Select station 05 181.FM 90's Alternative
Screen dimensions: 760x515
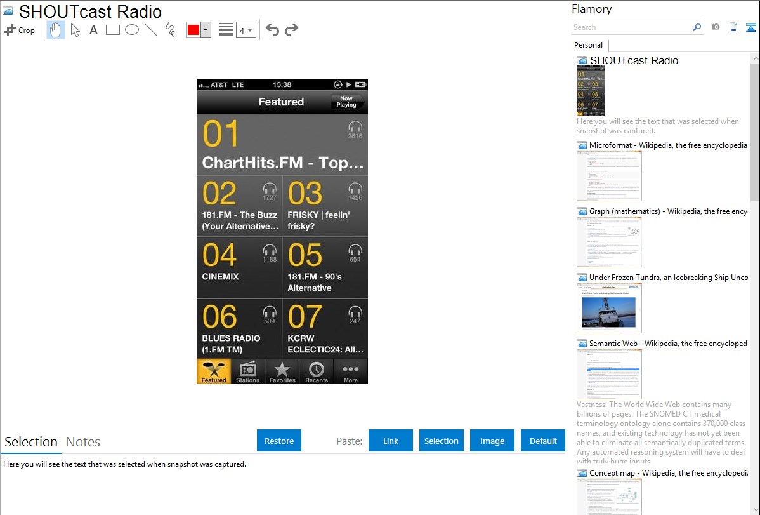click(325, 268)
